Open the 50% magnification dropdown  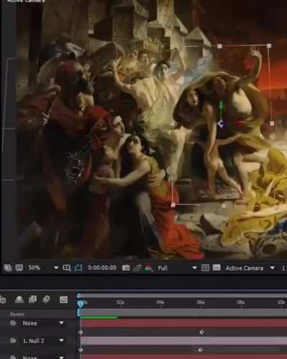click(x=43, y=268)
